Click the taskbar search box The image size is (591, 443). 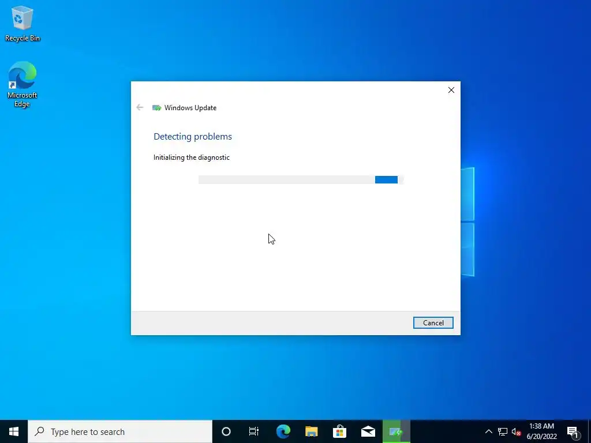[120, 431]
